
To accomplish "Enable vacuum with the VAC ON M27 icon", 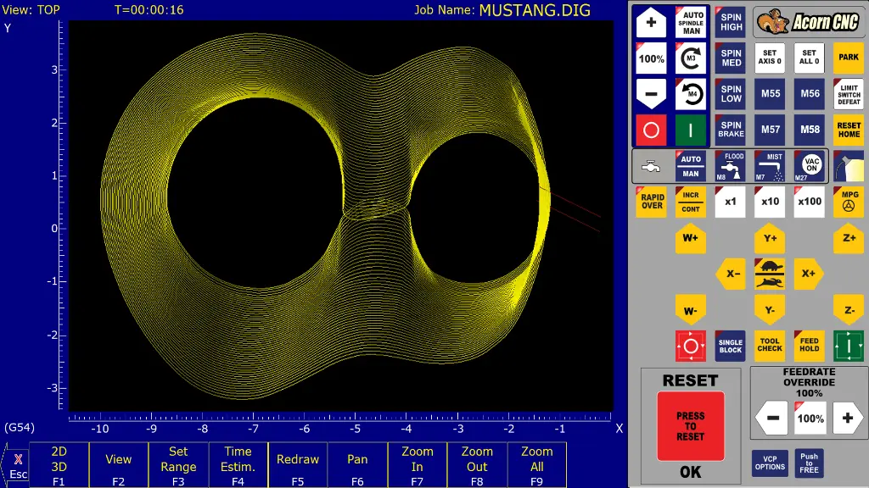I will click(x=809, y=165).
